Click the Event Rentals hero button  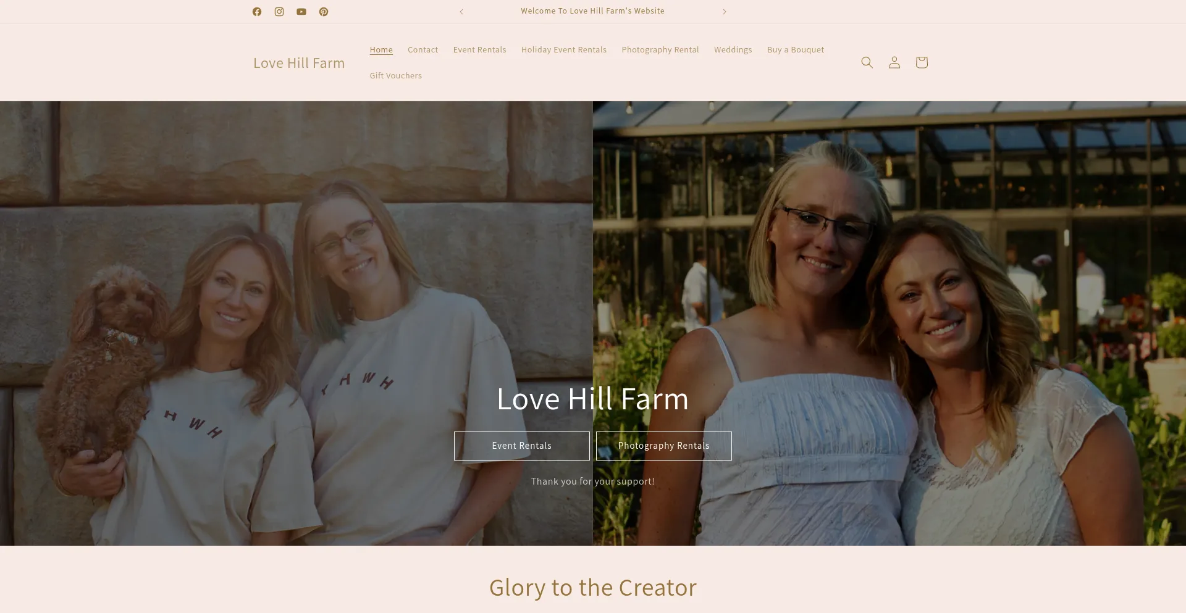coord(522,446)
